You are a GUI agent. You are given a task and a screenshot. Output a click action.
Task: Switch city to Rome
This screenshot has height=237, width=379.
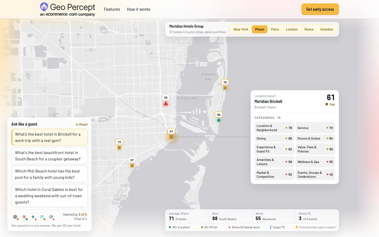[309, 29]
